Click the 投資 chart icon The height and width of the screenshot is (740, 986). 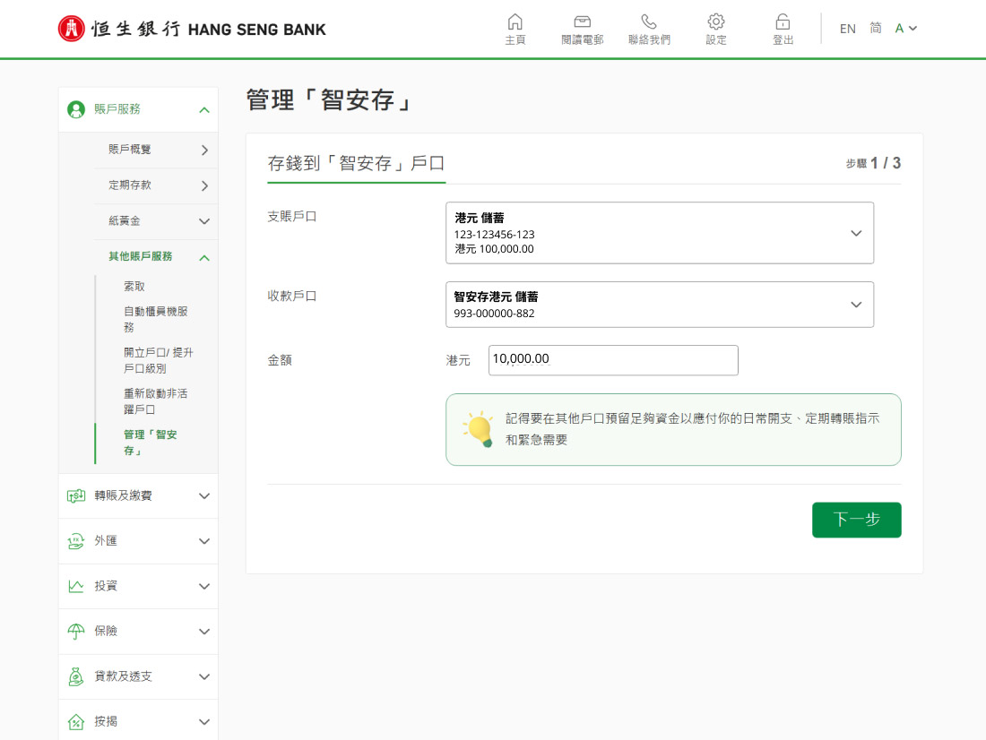[x=76, y=586]
